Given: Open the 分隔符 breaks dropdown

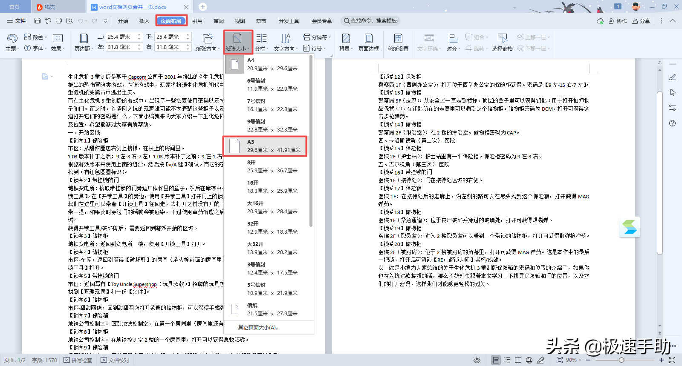Looking at the screenshot, I should pos(317,37).
